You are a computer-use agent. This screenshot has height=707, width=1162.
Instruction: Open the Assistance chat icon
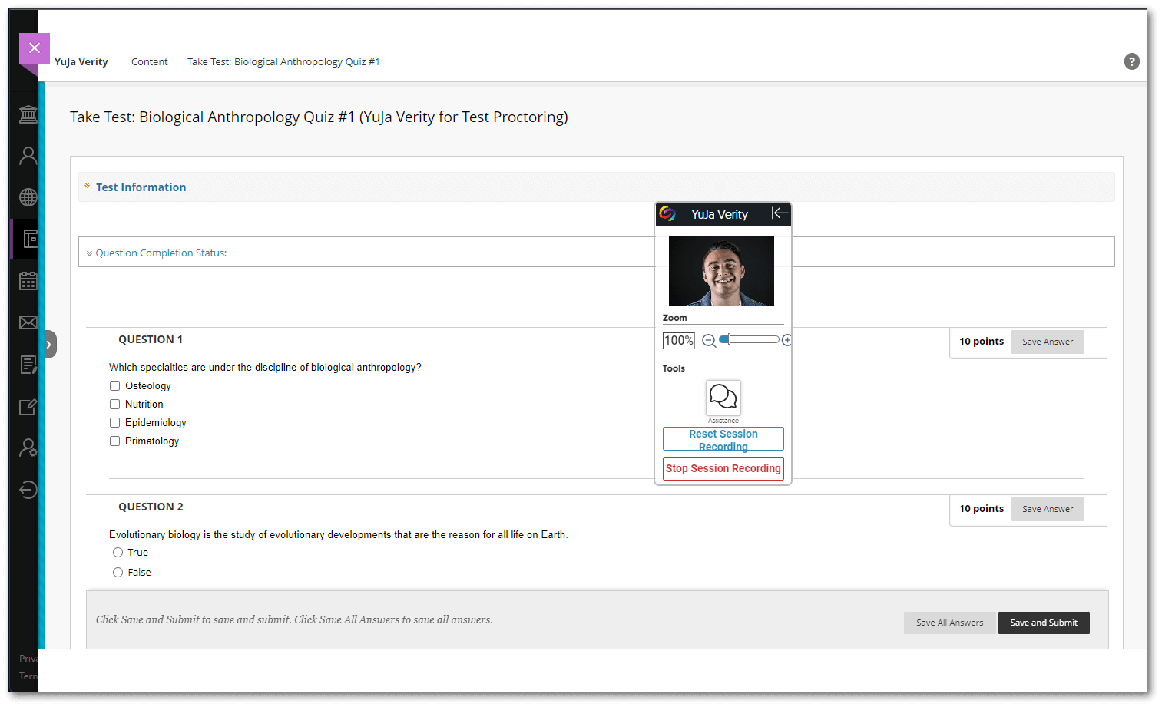point(723,398)
